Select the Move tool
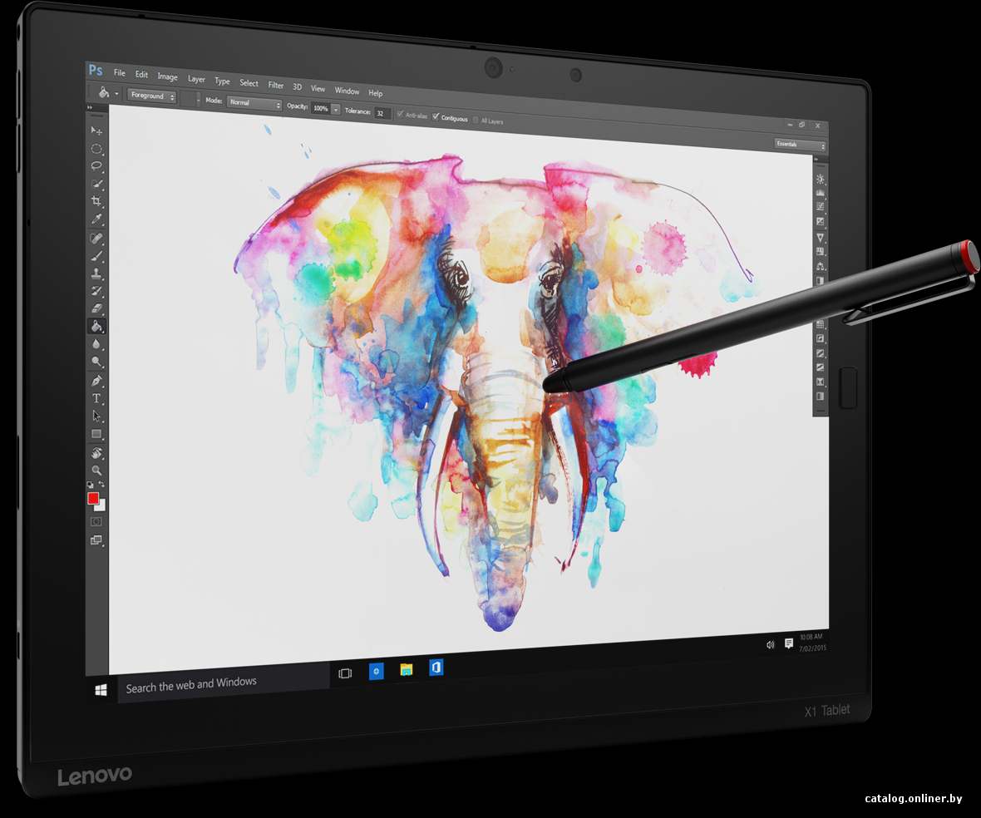 click(96, 131)
